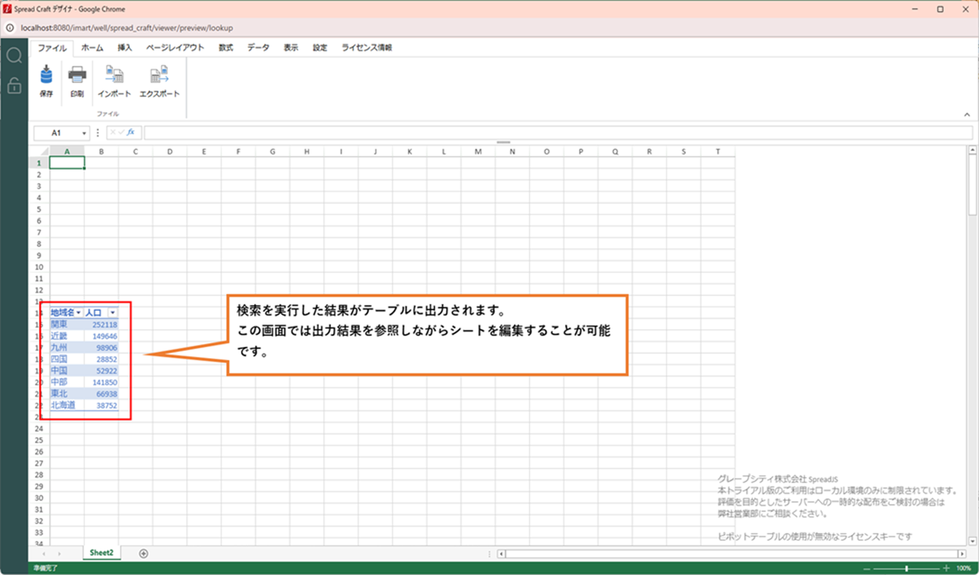Viewport: 979px width, 575px height.
Task: Switch to the ホーム tab
Action: (x=92, y=48)
